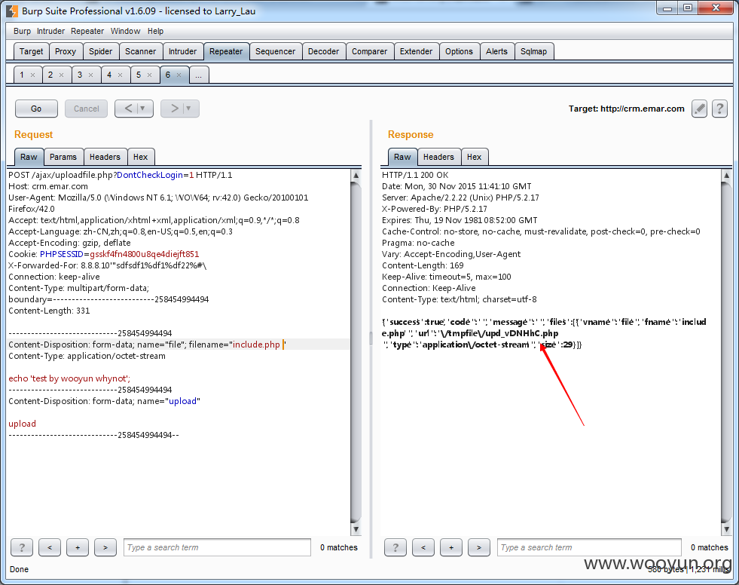Viewport: 739px width, 585px height.
Task: Open Repeater help question-mark icon beside target
Action: click(719, 109)
